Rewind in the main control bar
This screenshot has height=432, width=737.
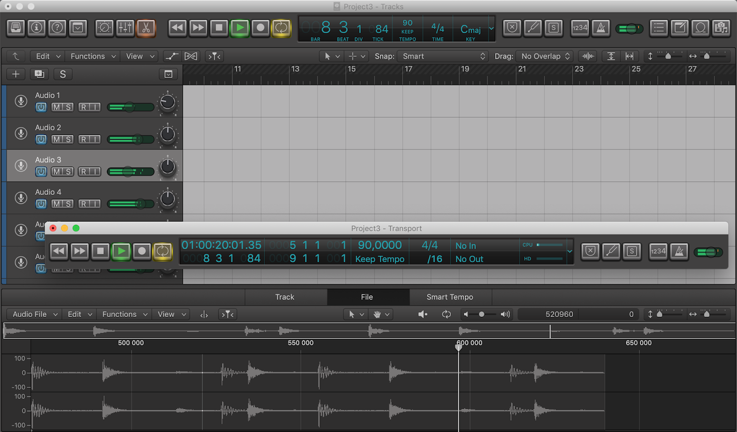(178, 27)
